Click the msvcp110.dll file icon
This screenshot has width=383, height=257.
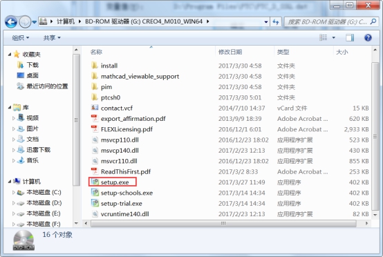pos(95,140)
